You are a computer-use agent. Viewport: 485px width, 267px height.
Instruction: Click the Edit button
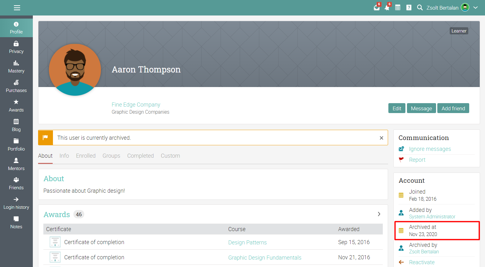(x=397, y=108)
